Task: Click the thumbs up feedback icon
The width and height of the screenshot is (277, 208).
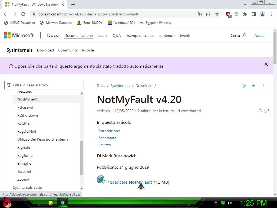Action: (x=260, y=110)
